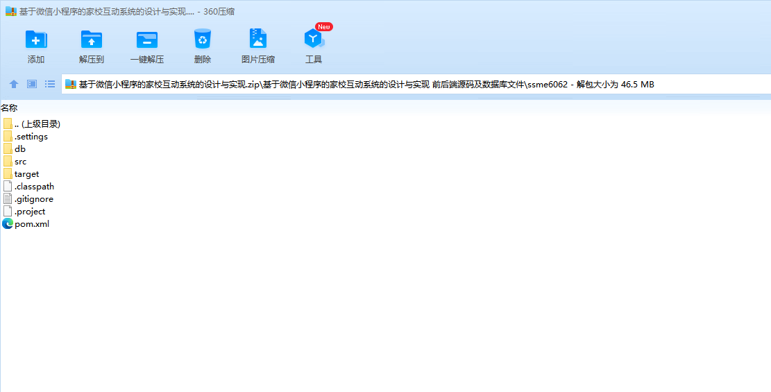
Task: Open the Tools (工具) icon
Action: [314, 38]
